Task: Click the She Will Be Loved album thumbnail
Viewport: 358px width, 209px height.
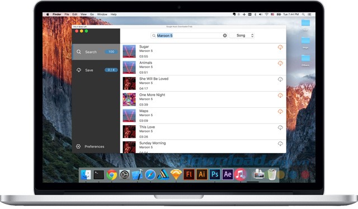Action: point(129,83)
